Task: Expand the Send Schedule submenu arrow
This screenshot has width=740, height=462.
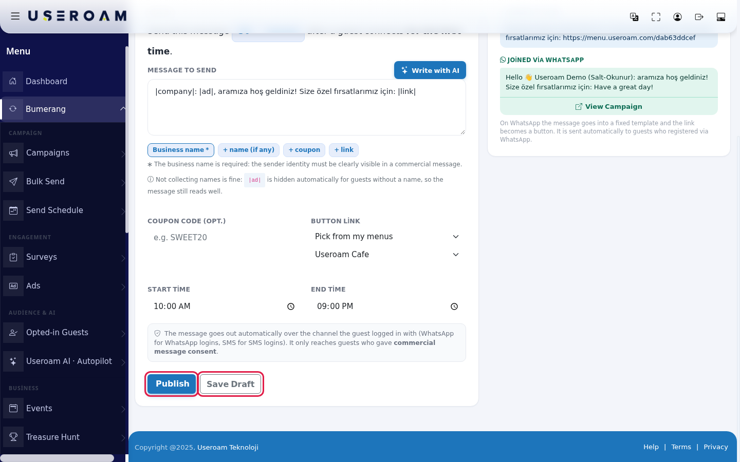Action: pos(123,211)
